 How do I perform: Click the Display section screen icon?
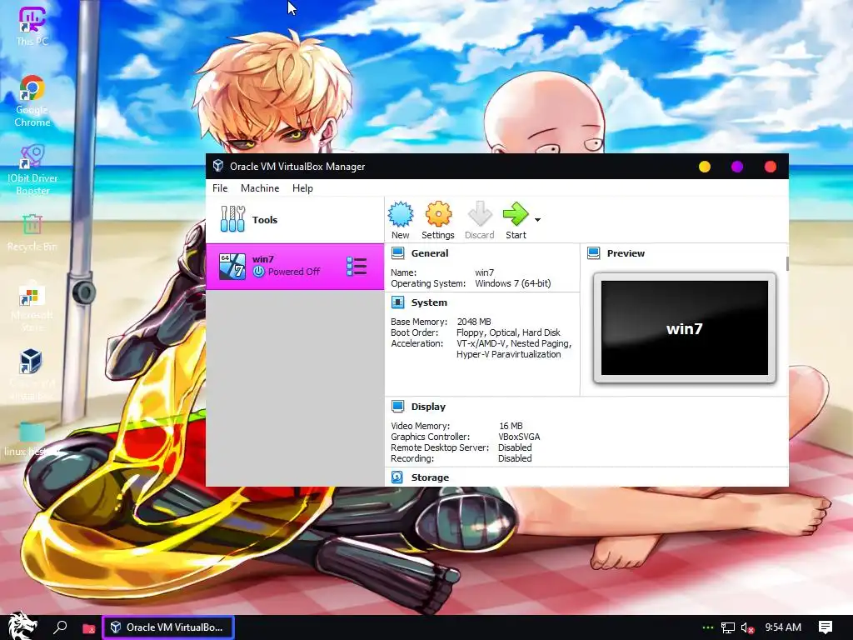[397, 407]
